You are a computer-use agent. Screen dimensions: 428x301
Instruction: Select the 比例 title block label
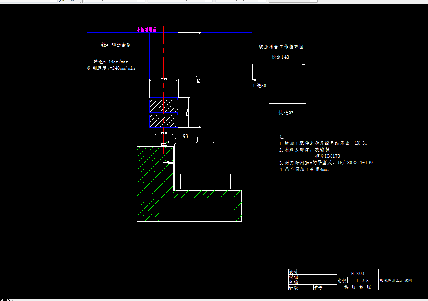[x=342, y=281]
